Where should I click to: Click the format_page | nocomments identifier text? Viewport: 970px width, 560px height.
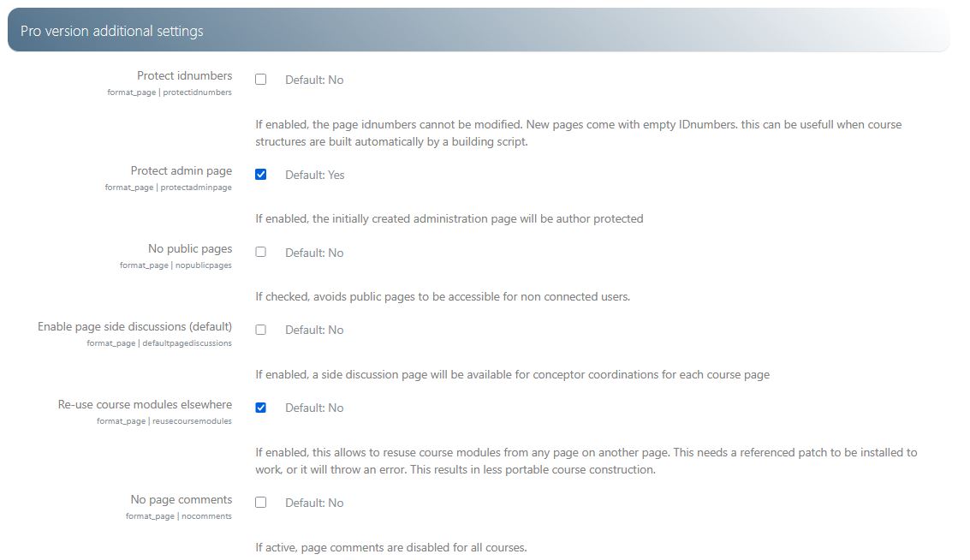click(178, 516)
